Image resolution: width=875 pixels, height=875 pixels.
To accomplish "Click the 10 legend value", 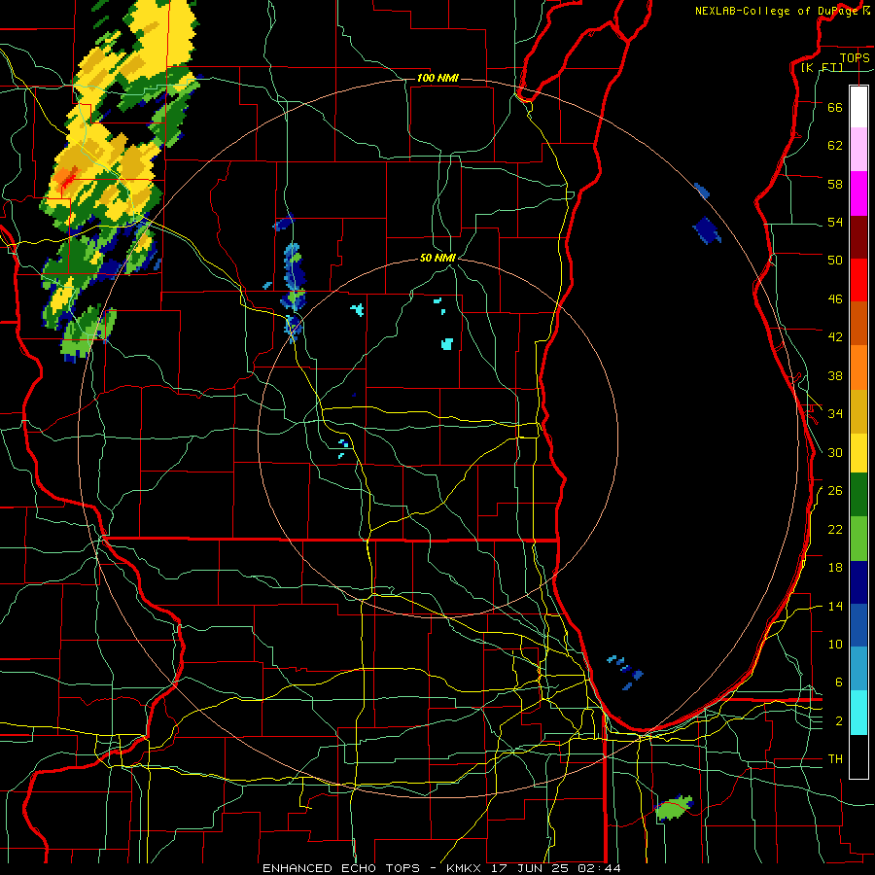I will tap(835, 645).
